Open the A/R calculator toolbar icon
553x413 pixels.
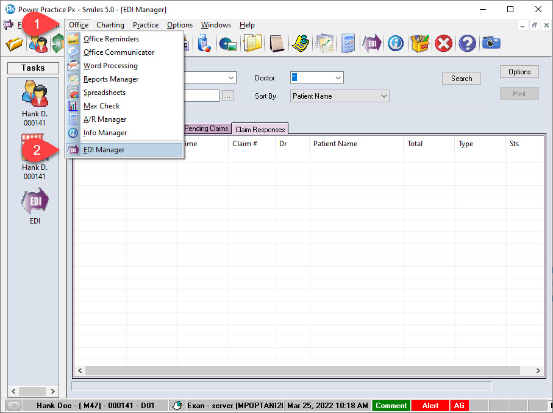pos(348,44)
